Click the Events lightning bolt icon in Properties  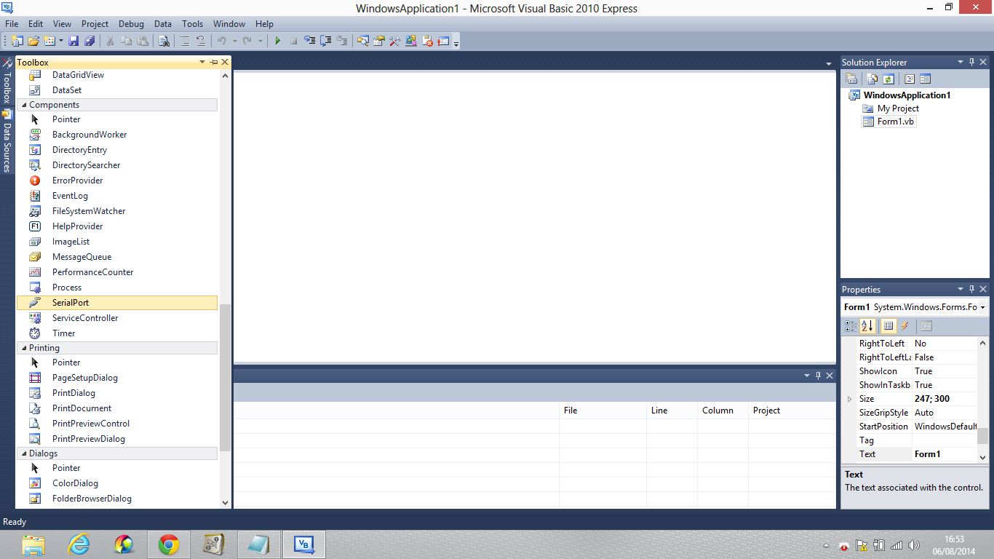point(905,326)
